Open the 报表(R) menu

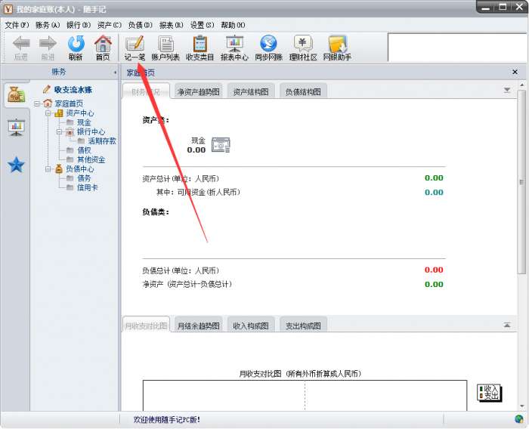[171, 25]
